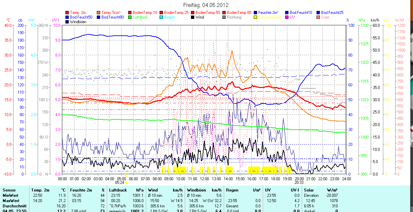Click the Bod.Feucht50 legend swatch

(67, 17)
